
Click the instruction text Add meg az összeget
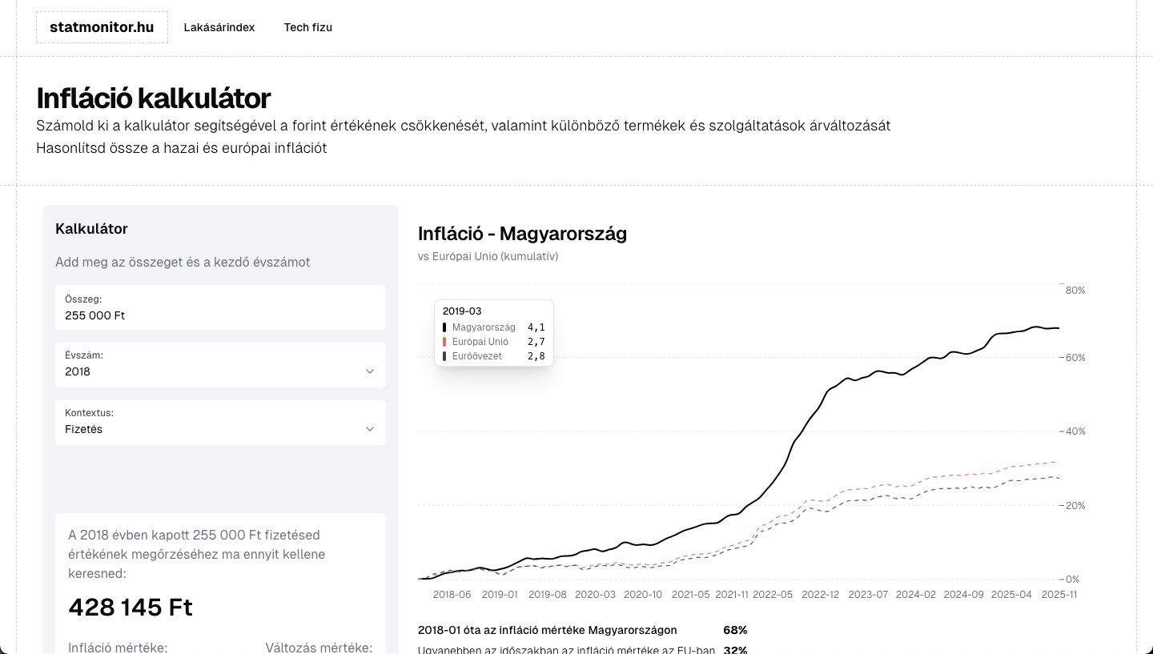point(183,262)
